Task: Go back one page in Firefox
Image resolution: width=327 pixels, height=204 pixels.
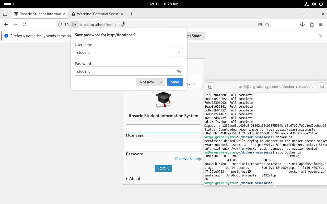Action: 6,24
